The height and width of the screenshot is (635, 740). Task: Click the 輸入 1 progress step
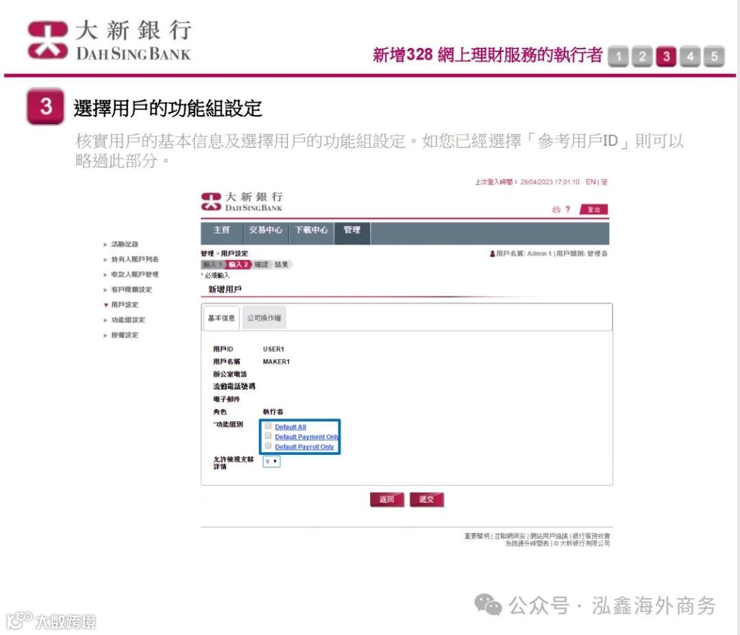pyautogui.click(x=213, y=264)
